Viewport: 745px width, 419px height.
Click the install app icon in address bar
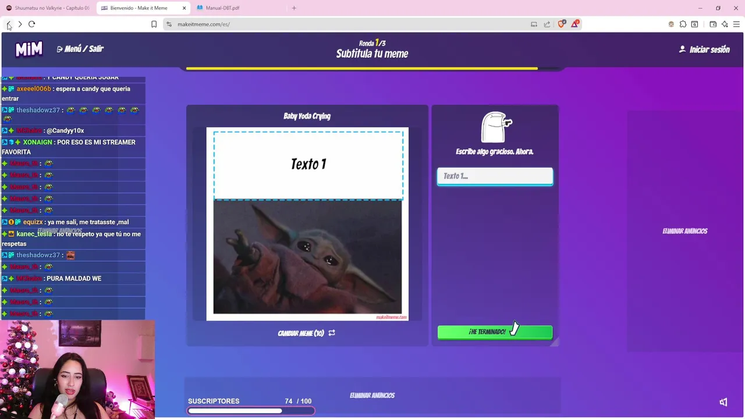pyautogui.click(x=534, y=24)
